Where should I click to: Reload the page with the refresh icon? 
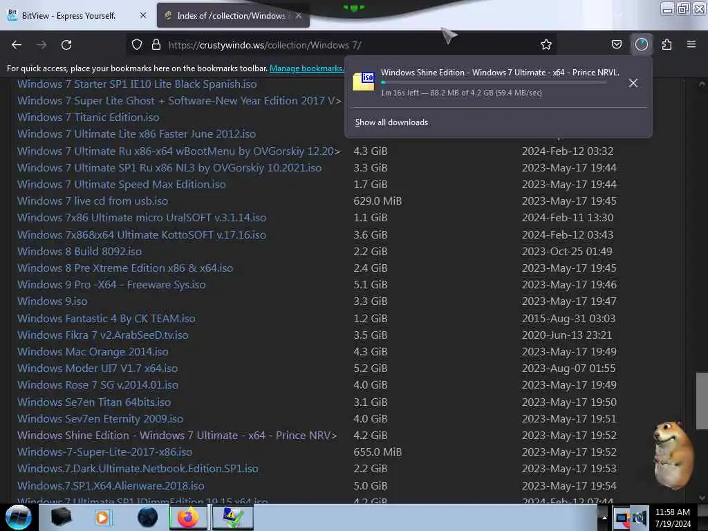66,45
